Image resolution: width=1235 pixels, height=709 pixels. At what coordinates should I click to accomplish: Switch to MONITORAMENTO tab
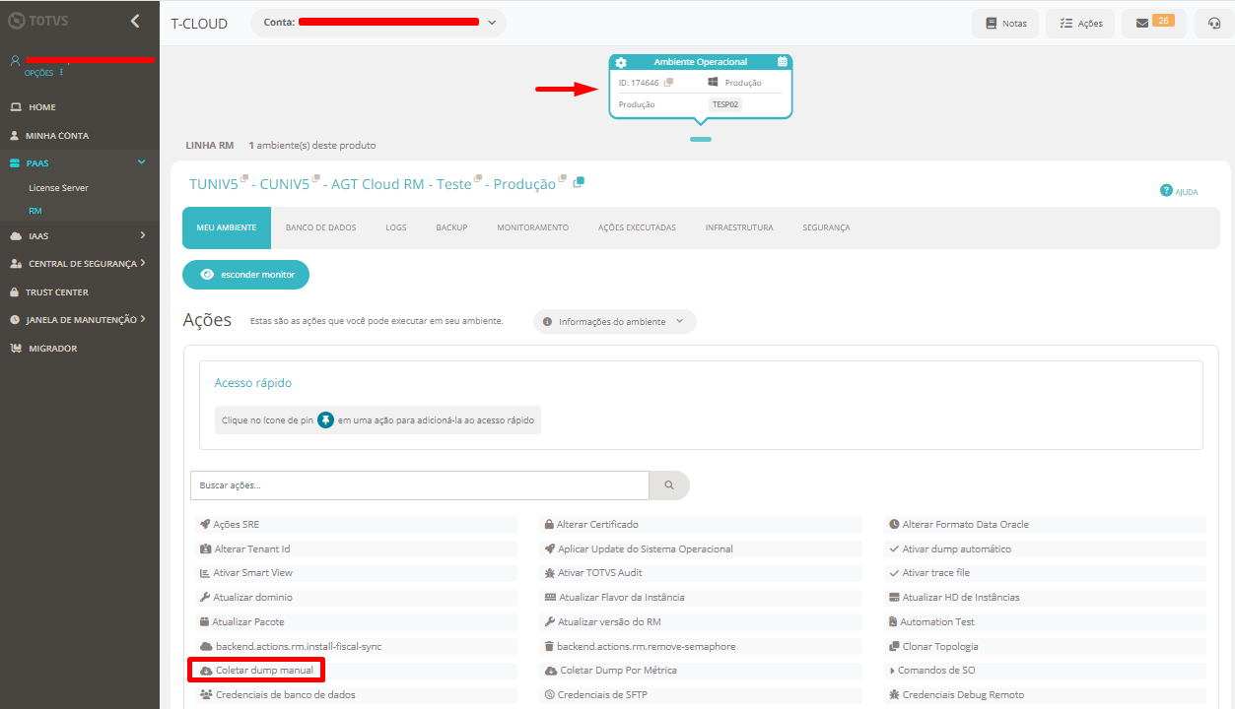click(x=532, y=227)
